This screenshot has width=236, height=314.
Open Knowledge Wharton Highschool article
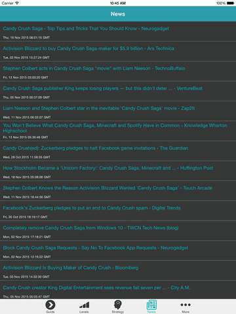pyautogui.click(x=118, y=131)
